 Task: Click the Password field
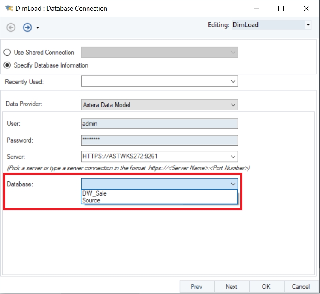159,140
